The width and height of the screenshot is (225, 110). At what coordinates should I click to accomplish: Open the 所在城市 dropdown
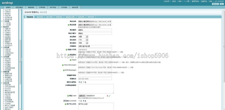pyautogui.click(x=83, y=43)
